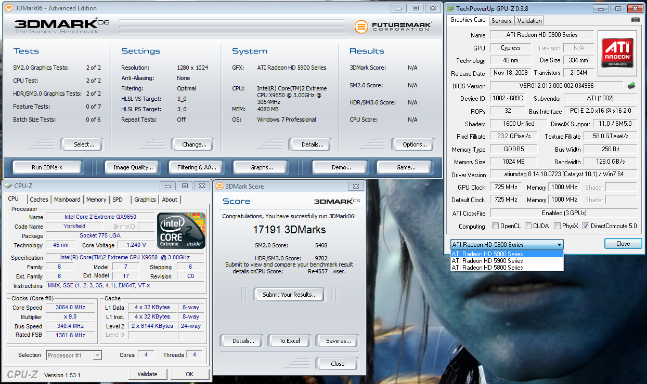Switch to the Validation tab in GPU-Z
This screenshot has height=384, width=647.
[529, 21]
